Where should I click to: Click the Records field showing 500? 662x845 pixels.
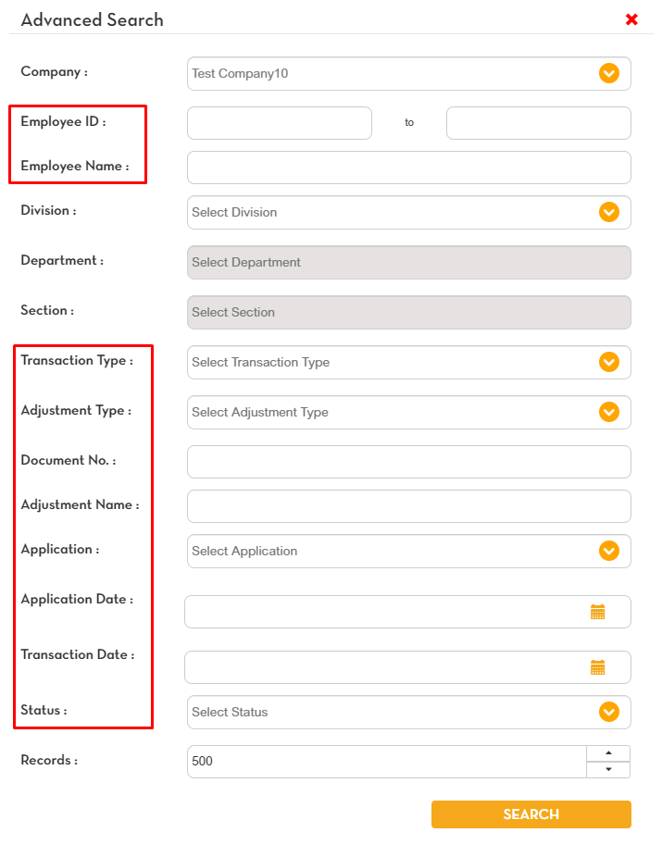(386, 762)
